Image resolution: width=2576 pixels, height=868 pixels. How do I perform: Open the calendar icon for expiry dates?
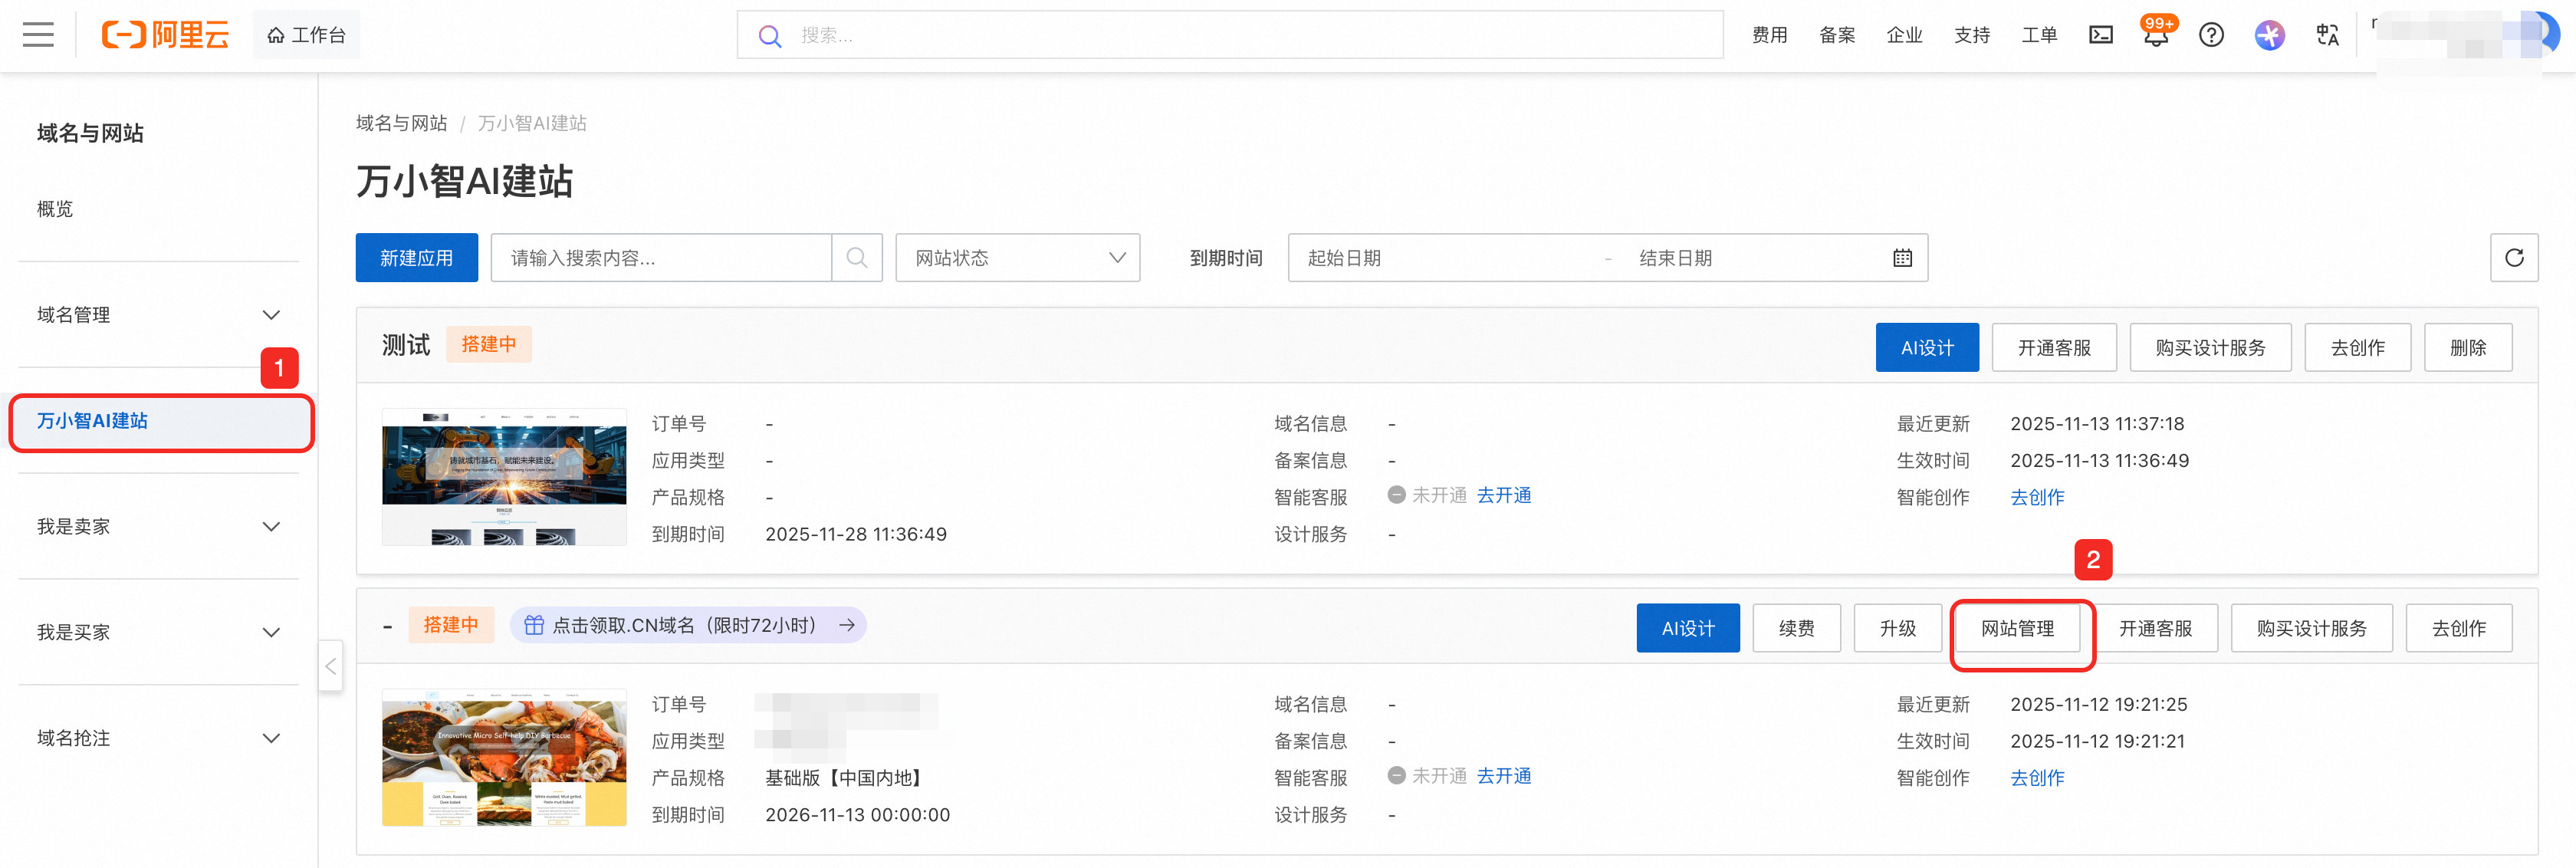point(1902,258)
